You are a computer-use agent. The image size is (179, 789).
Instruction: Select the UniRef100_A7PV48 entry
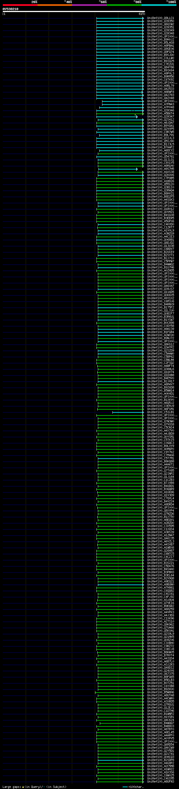(x=160, y=107)
